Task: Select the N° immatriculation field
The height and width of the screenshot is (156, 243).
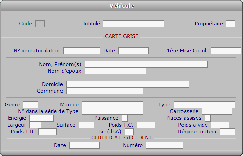Action: (82, 51)
